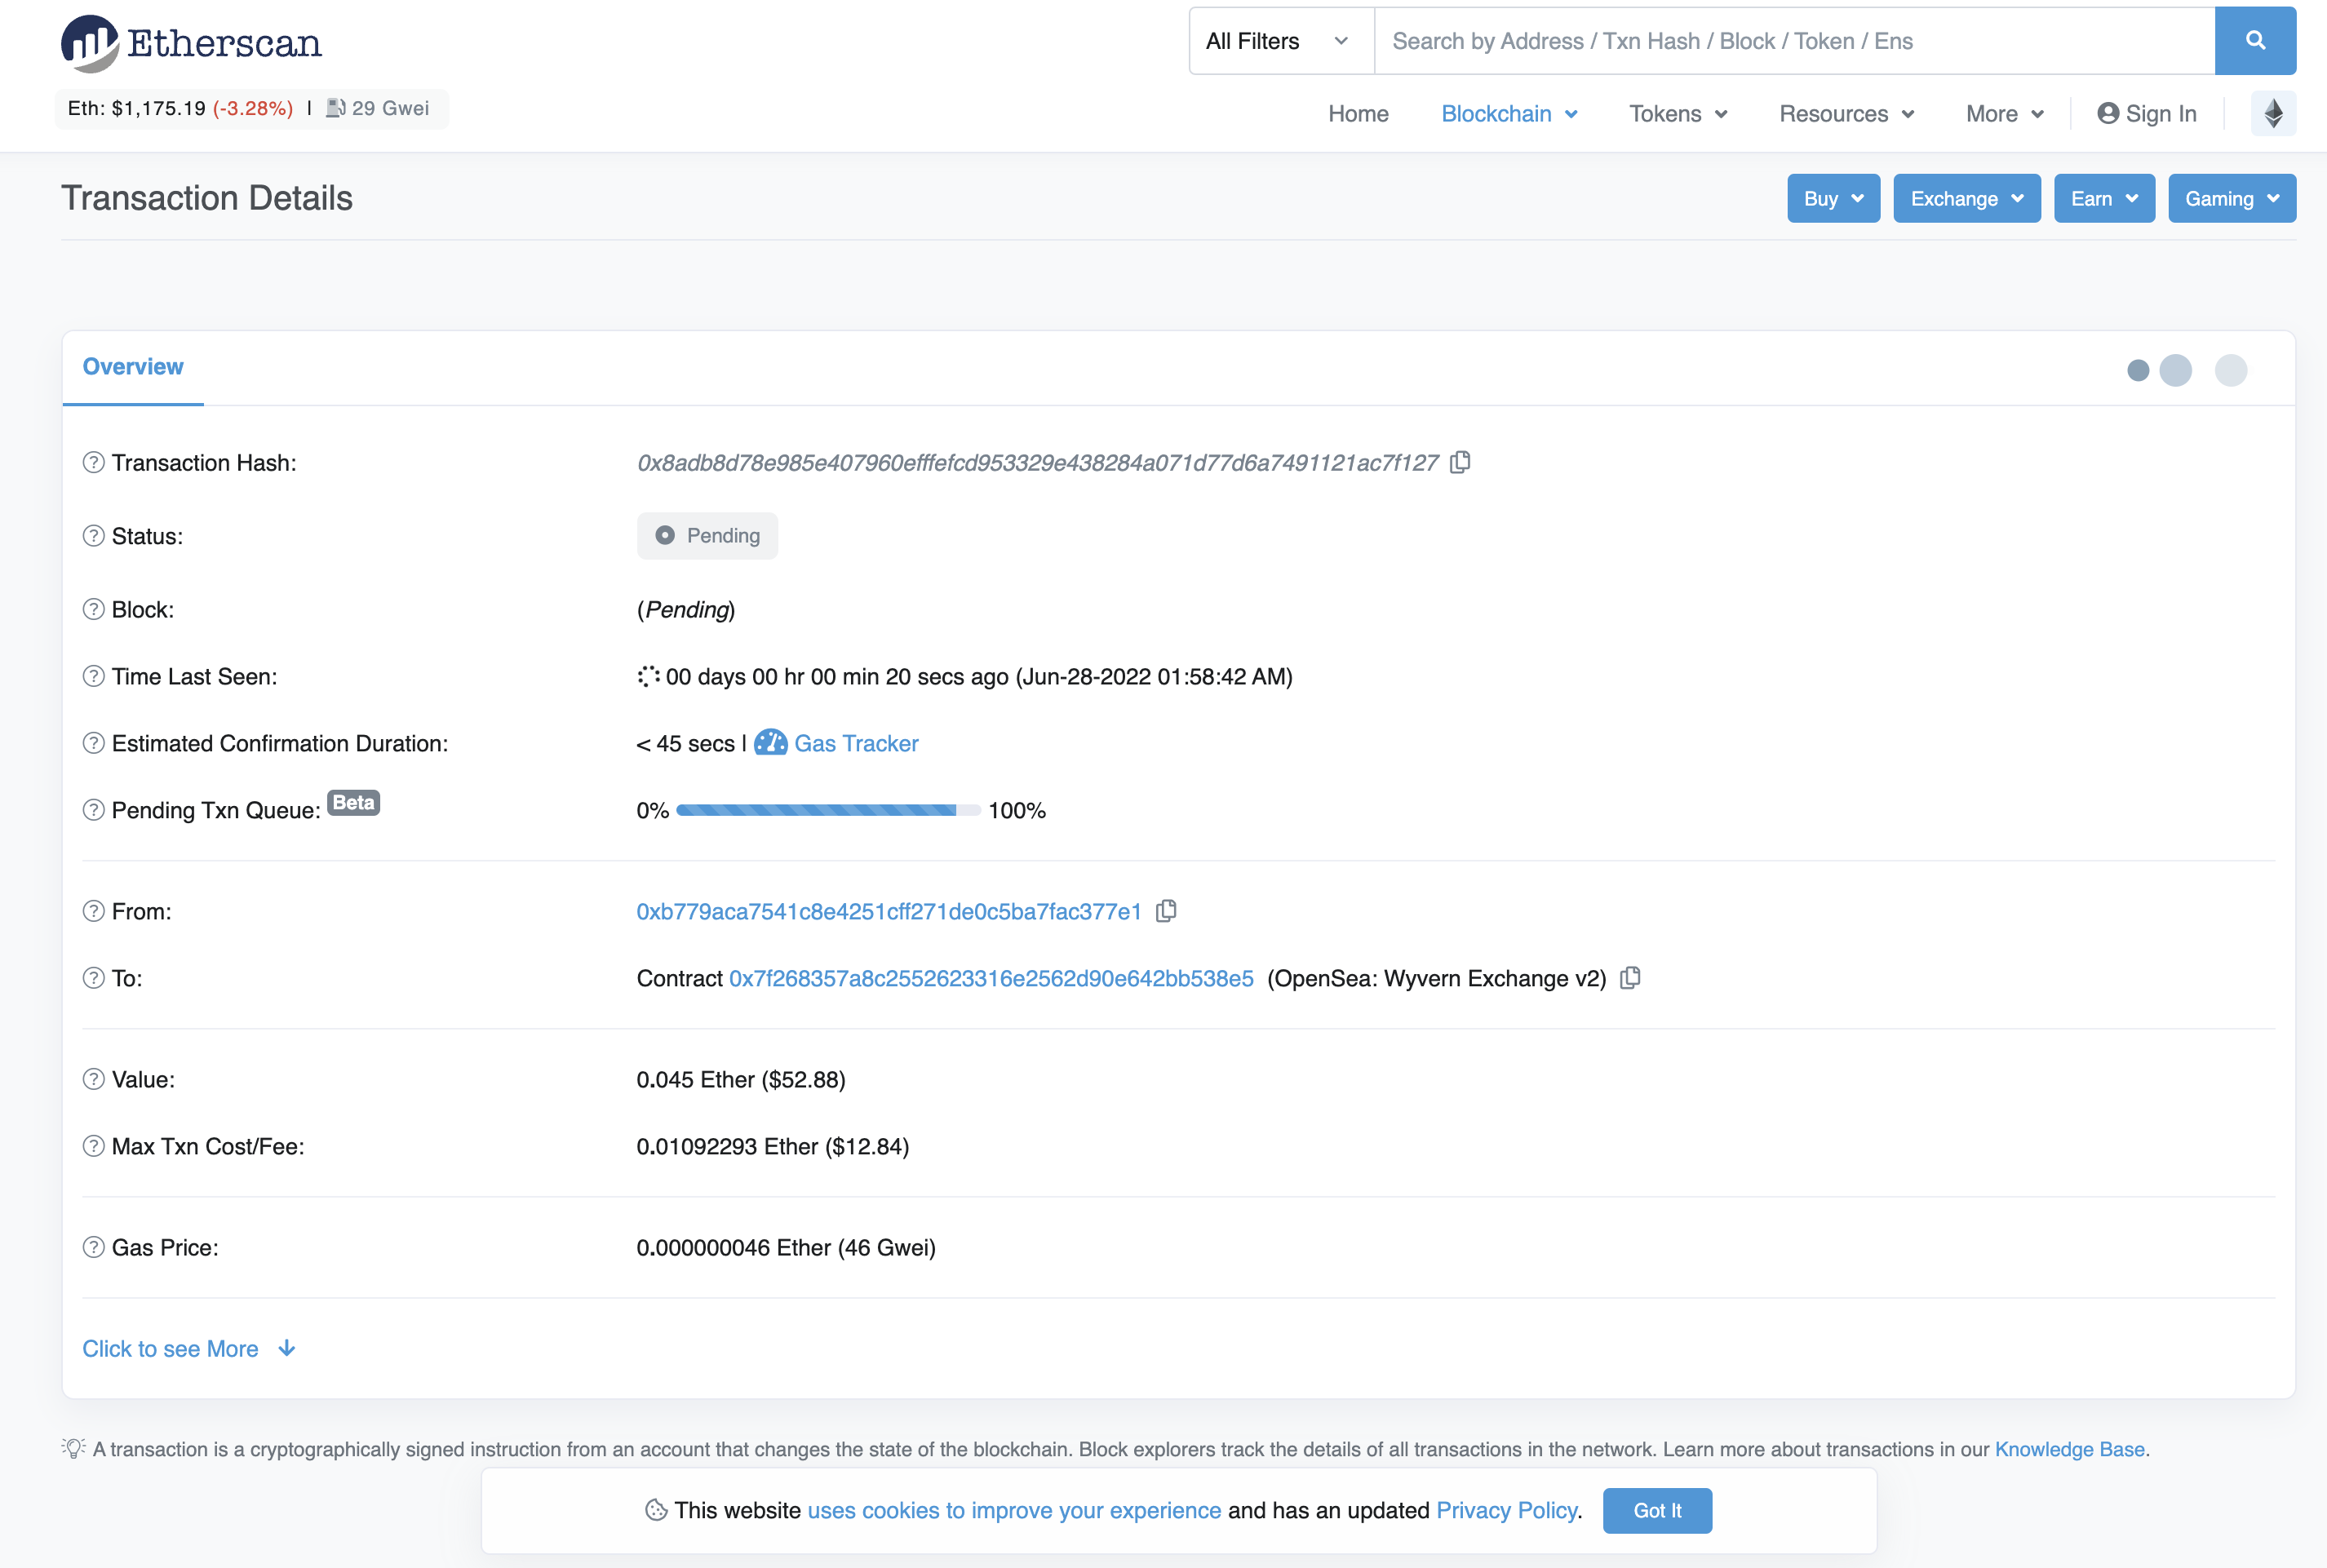This screenshot has height=1568, width=2327.
Task: Click the Got It cookie button
Action: pyautogui.click(x=1656, y=1510)
